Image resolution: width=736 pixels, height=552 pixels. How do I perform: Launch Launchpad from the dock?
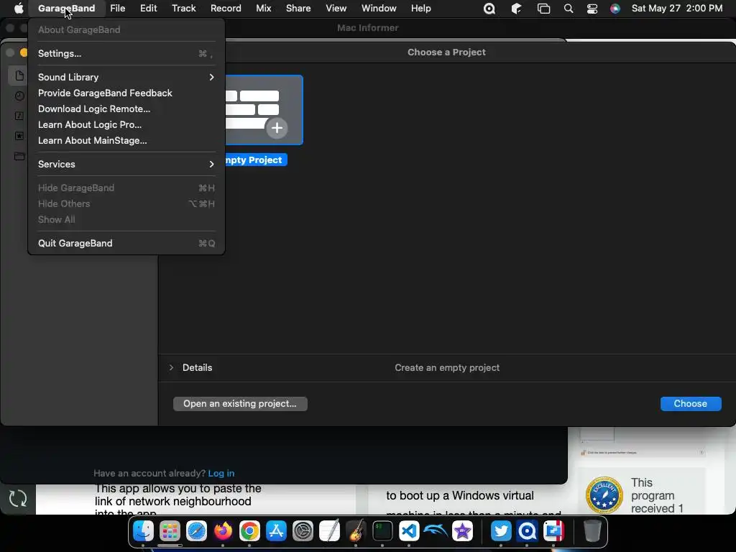pos(170,531)
